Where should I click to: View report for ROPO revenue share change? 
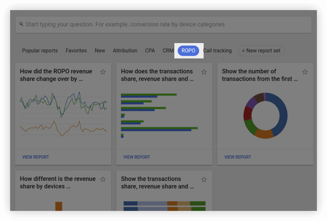point(36,157)
